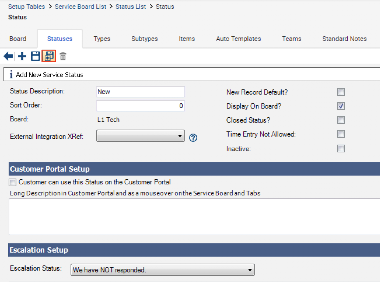The image size is (380, 282).
Task: Select the Teams tab
Action: (x=292, y=39)
